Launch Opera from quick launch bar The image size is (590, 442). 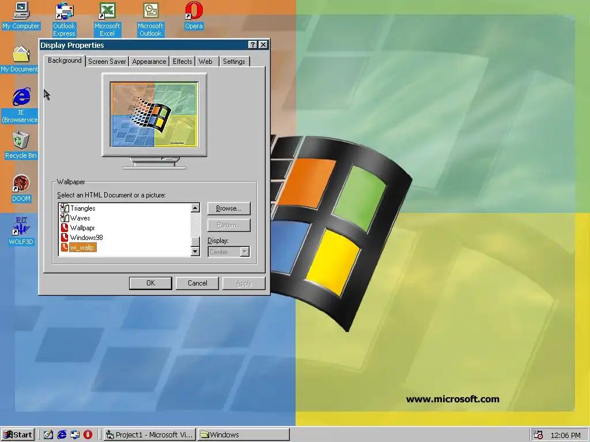pos(88,435)
